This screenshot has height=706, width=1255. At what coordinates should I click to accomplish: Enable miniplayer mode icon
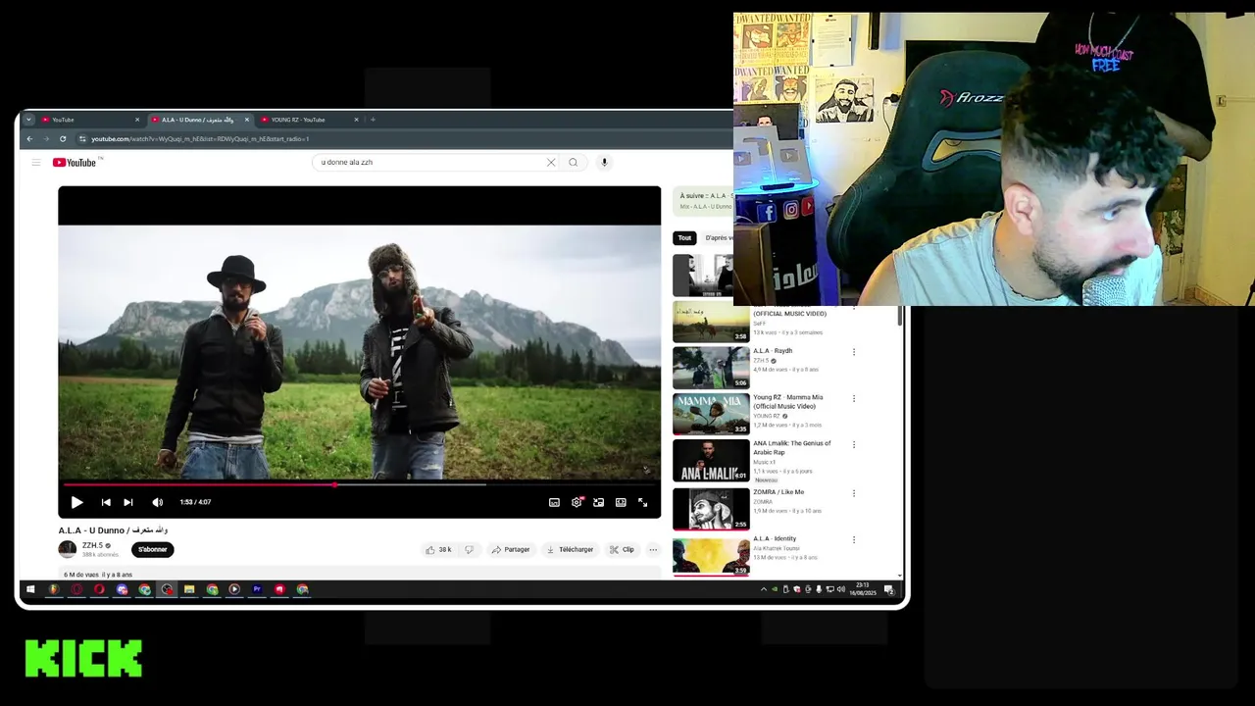(x=598, y=502)
